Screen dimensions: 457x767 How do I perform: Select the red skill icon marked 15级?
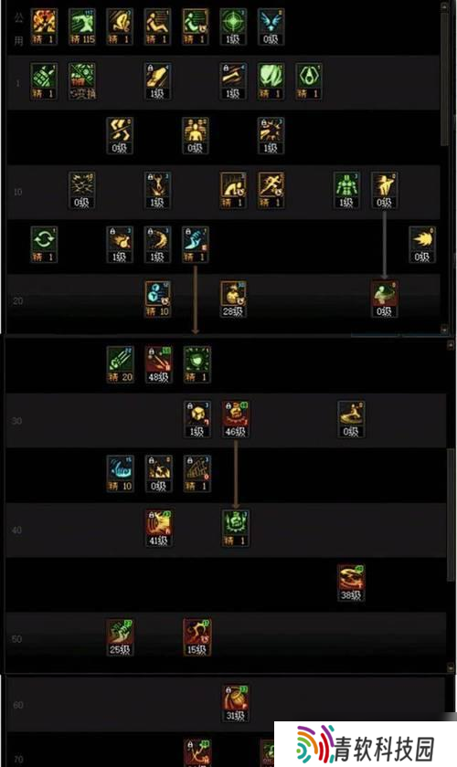(x=197, y=637)
